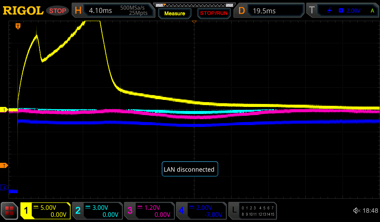Select the blue channel 4 ground marker
380x222 pixels.
pos(4,188)
